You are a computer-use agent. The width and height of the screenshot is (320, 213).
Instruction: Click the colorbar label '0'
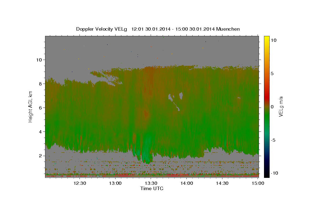click(272, 106)
